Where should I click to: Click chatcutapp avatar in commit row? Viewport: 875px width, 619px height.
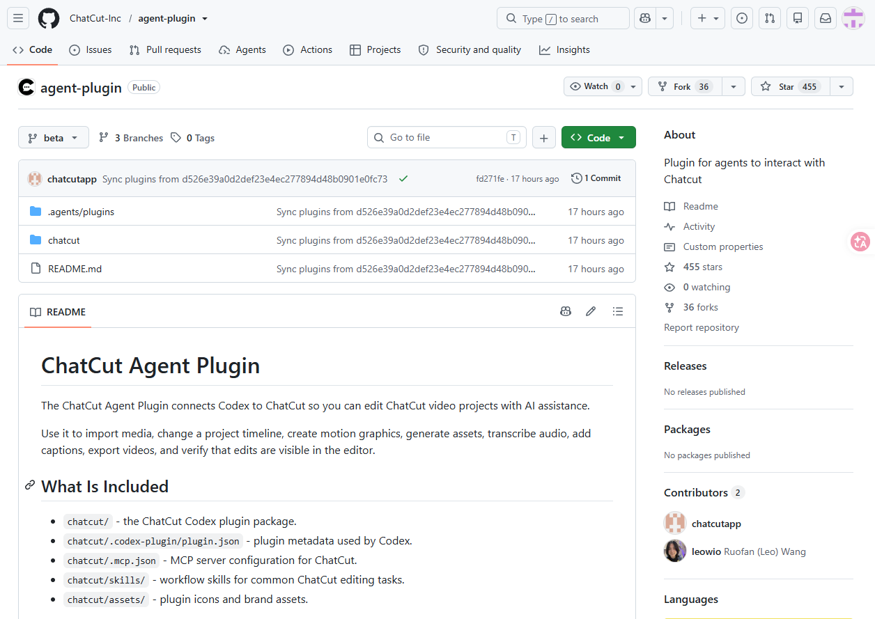[35, 178]
